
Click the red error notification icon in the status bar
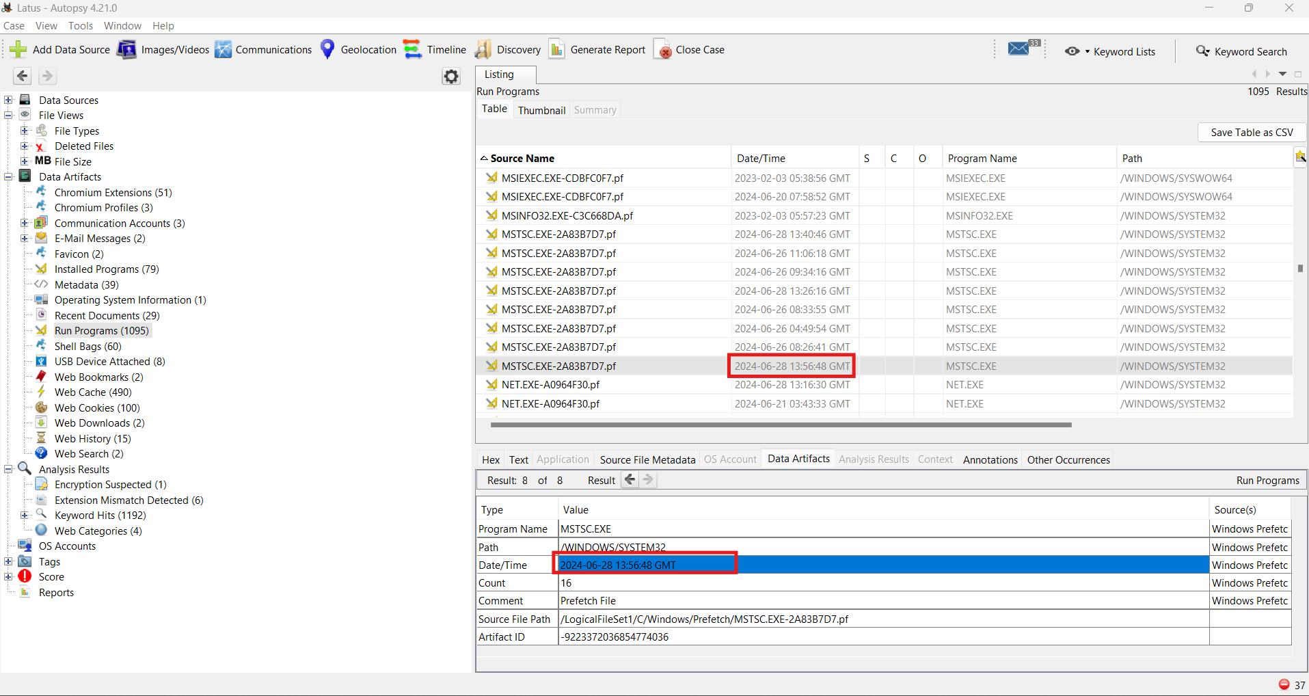(x=1284, y=684)
